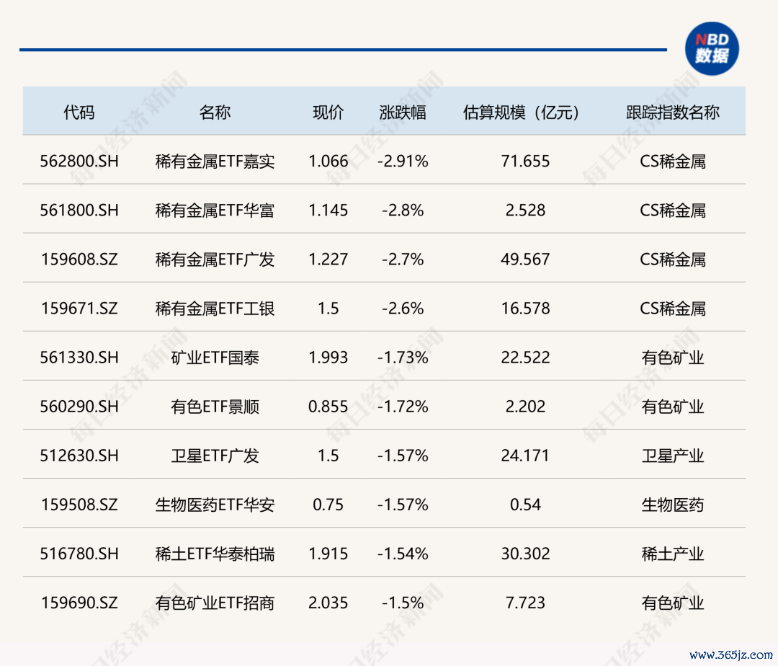This screenshot has width=778, height=666.
Task: Click the 跟踪指数名称 column header
Action: click(x=672, y=112)
